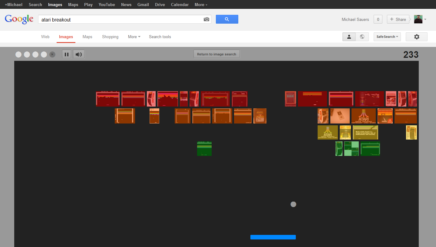Open the Shopping tab
Screen dimensions: 436x247
pyautogui.click(x=110, y=37)
